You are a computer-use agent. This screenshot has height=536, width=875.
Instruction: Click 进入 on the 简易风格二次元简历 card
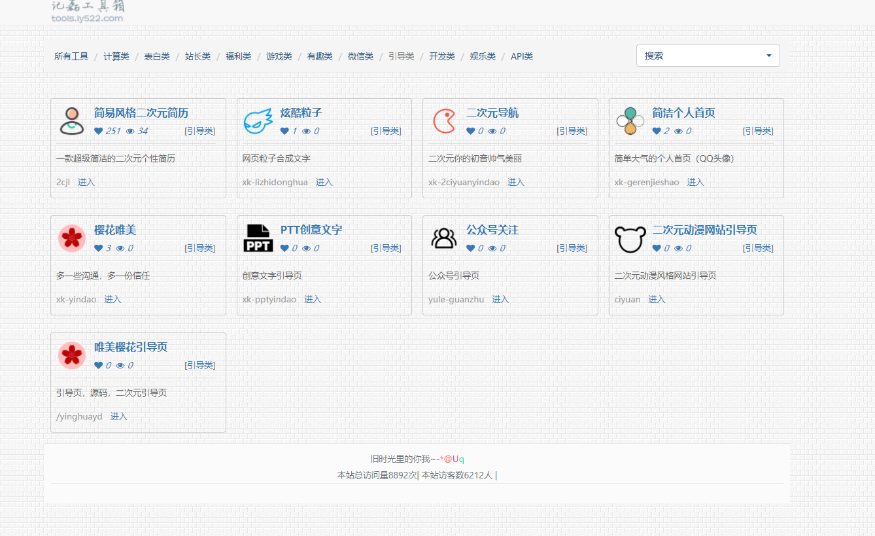coord(86,182)
